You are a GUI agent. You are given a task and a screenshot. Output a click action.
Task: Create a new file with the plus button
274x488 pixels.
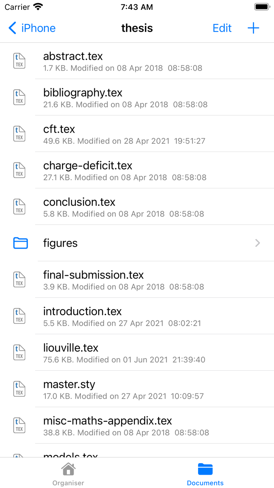pyautogui.click(x=253, y=28)
